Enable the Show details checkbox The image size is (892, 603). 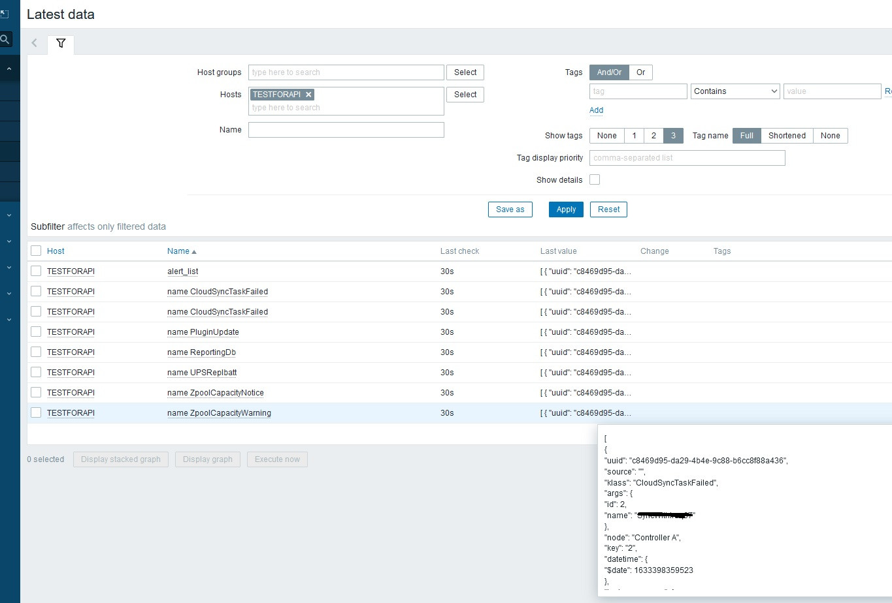click(595, 179)
